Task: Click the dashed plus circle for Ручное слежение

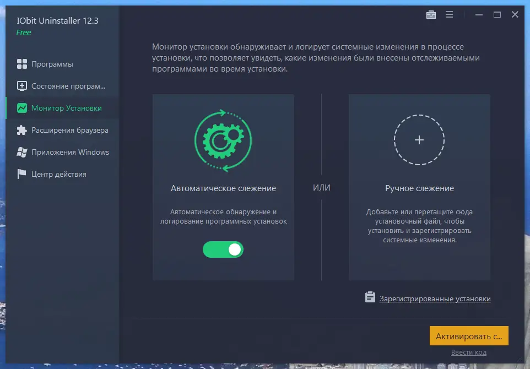Action: coord(419,140)
